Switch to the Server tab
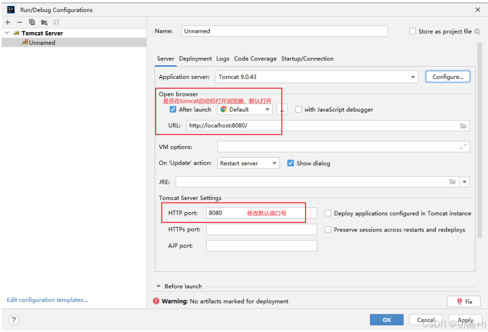 coord(166,58)
